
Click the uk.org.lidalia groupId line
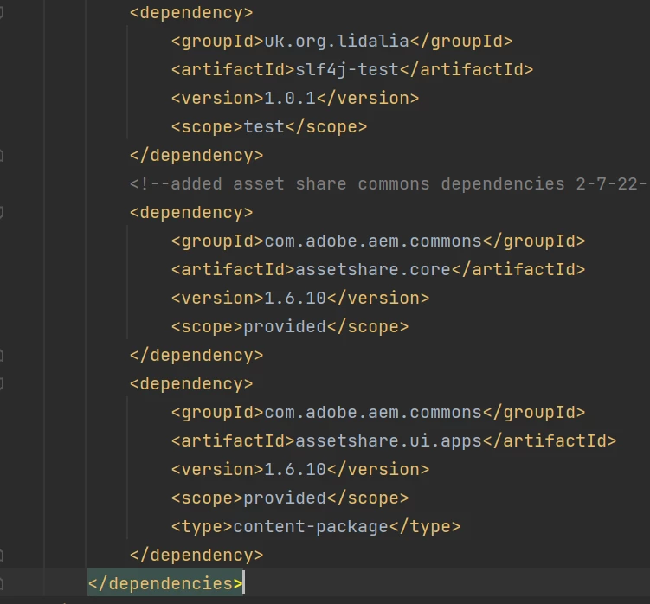[x=342, y=42]
